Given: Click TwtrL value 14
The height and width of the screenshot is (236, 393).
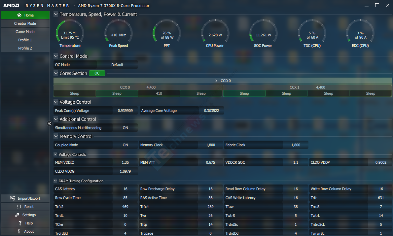Looking at the screenshot, I should pyautogui.click(x=381, y=216).
